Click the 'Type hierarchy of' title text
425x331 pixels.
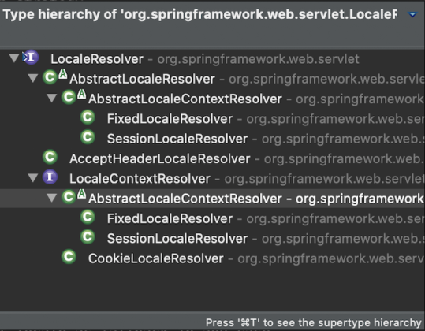pyautogui.click(x=200, y=14)
